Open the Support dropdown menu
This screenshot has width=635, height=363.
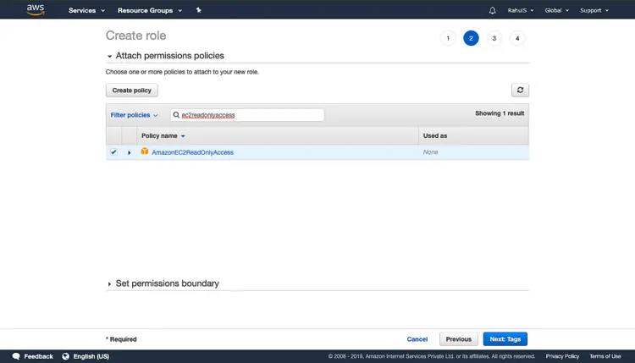pos(594,10)
